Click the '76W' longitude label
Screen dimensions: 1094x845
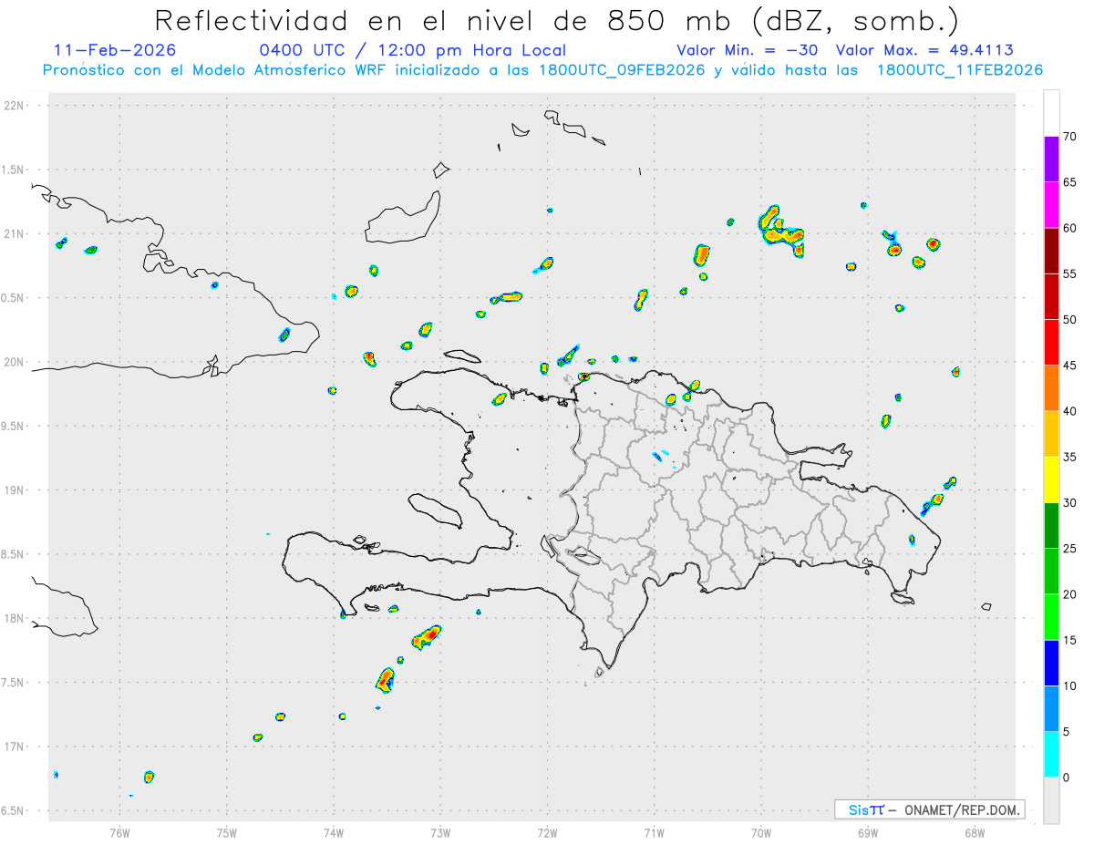click(119, 832)
